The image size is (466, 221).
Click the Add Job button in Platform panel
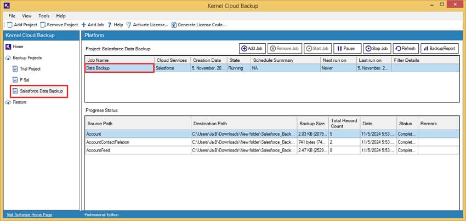point(252,48)
